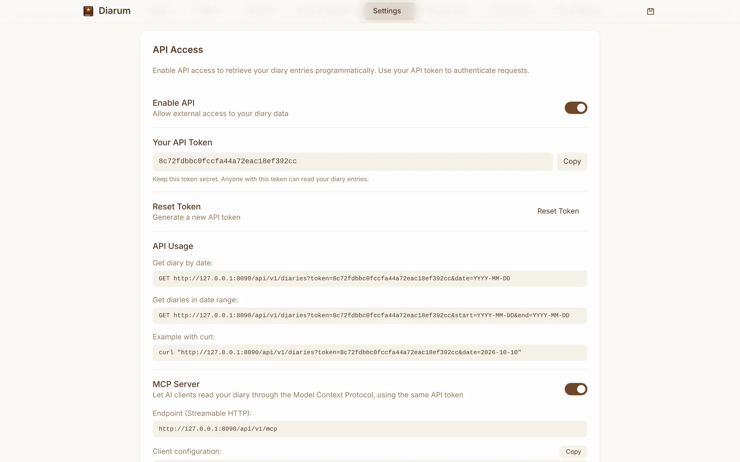Image resolution: width=740 pixels, height=462 pixels.
Task: Select the date range GET request block
Action: [x=370, y=315]
